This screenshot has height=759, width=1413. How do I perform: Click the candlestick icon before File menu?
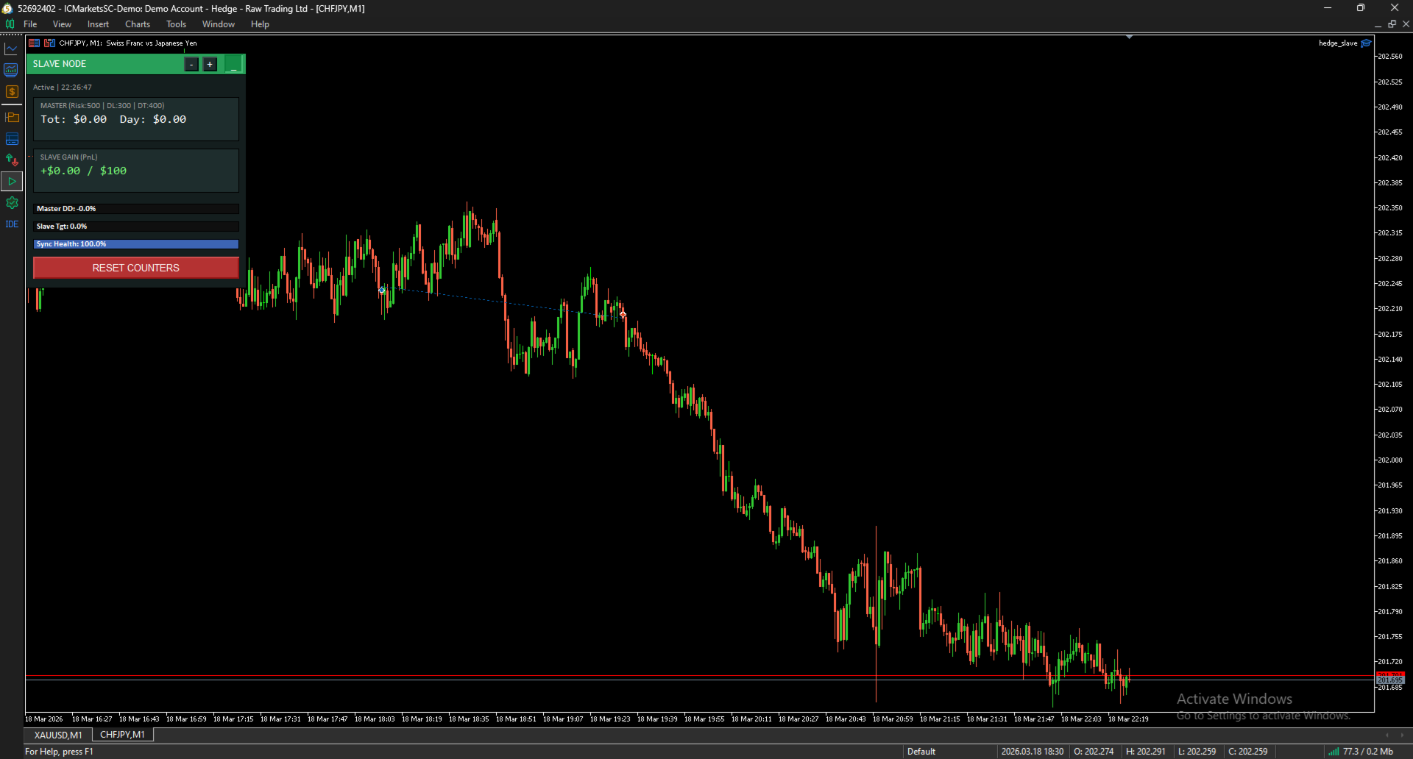pyautogui.click(x=10, y=24)
